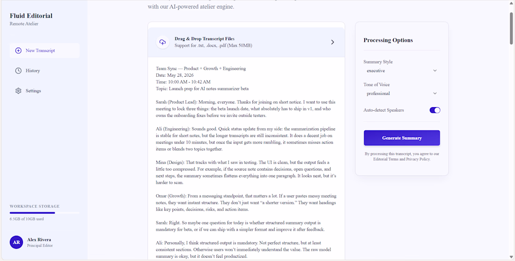The height and width of the screenshot is (261, 515).
Task: Click the plus icon beside New Transcript
Action: (18, 51)
